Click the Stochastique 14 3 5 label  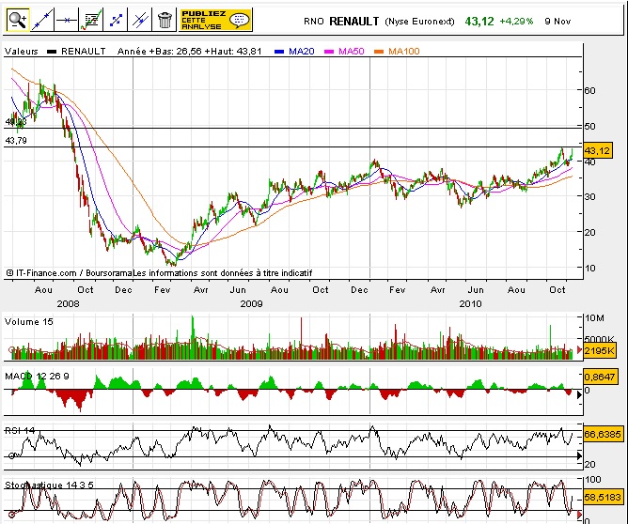(x=49, y=485)
